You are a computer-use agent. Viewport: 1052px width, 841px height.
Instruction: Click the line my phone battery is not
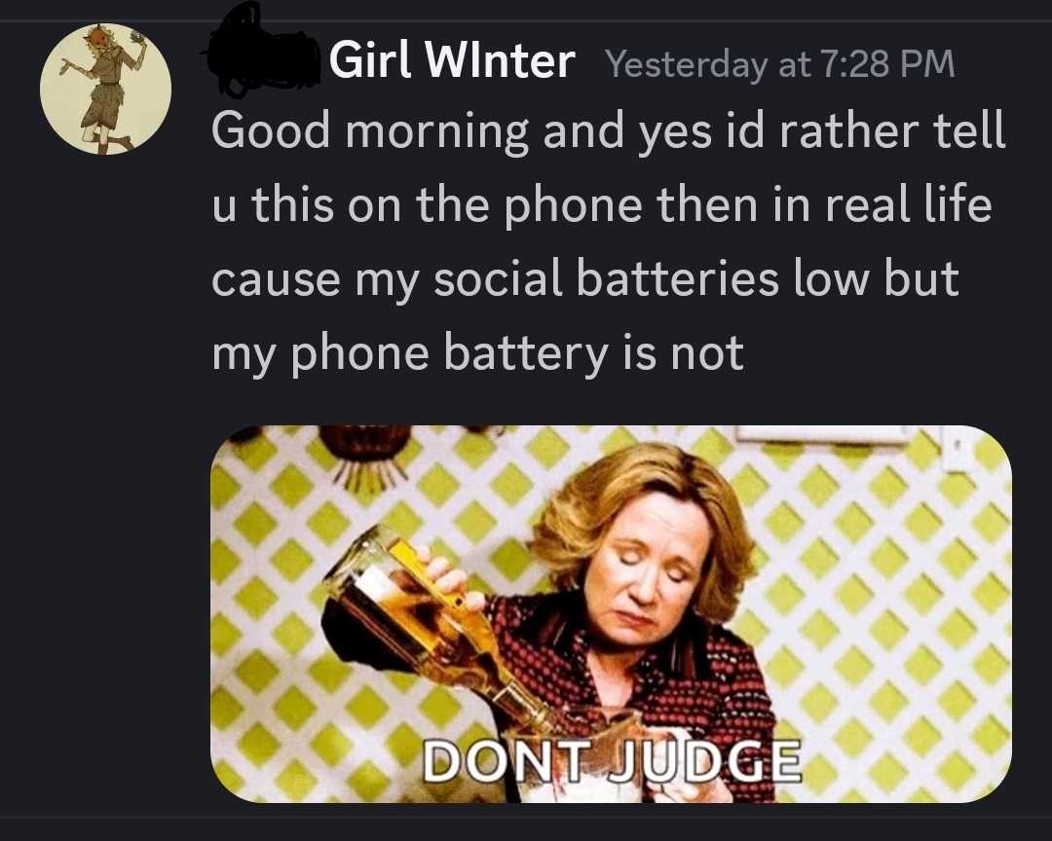pyautogui.click(x=477, y=353)
